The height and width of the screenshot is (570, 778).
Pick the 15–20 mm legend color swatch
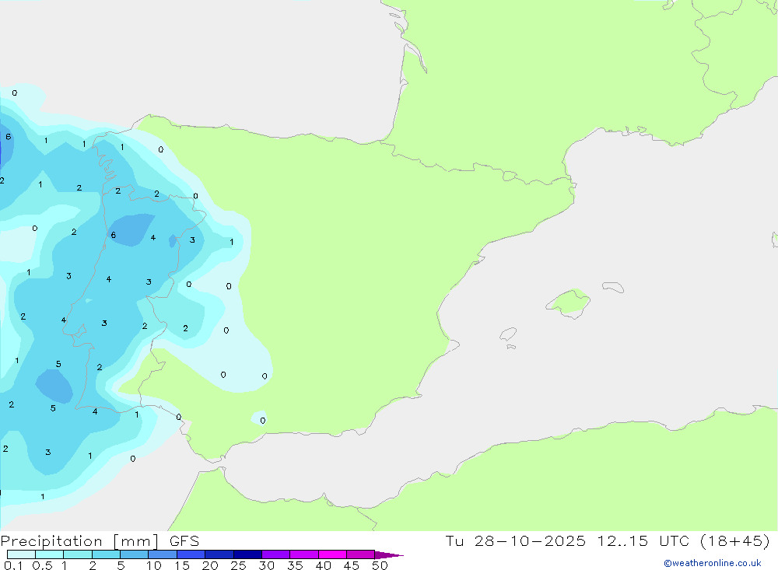click(x=191, y=554)
